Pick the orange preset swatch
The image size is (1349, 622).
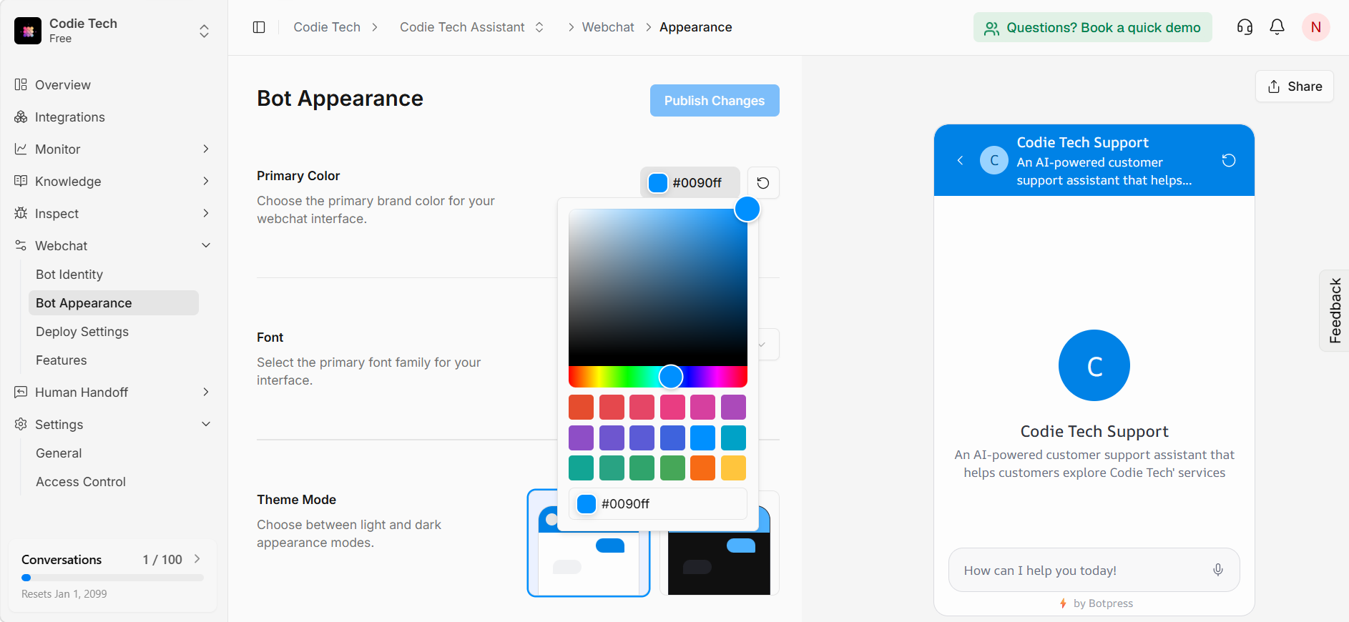(x=702, y=468)
